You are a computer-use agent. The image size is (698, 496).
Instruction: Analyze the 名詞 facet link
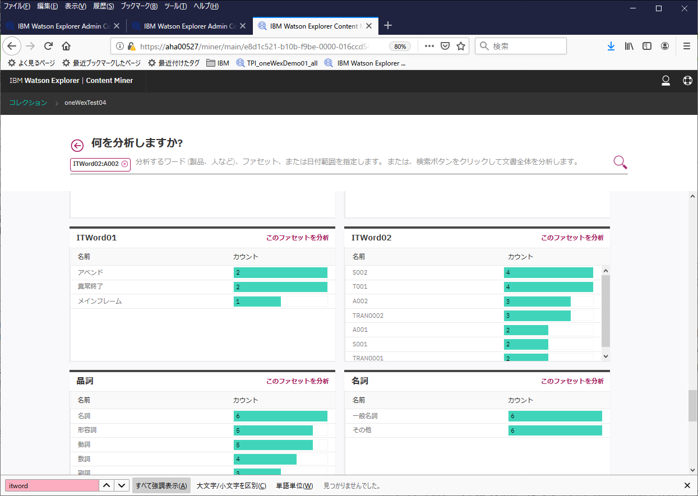(572, 381)
